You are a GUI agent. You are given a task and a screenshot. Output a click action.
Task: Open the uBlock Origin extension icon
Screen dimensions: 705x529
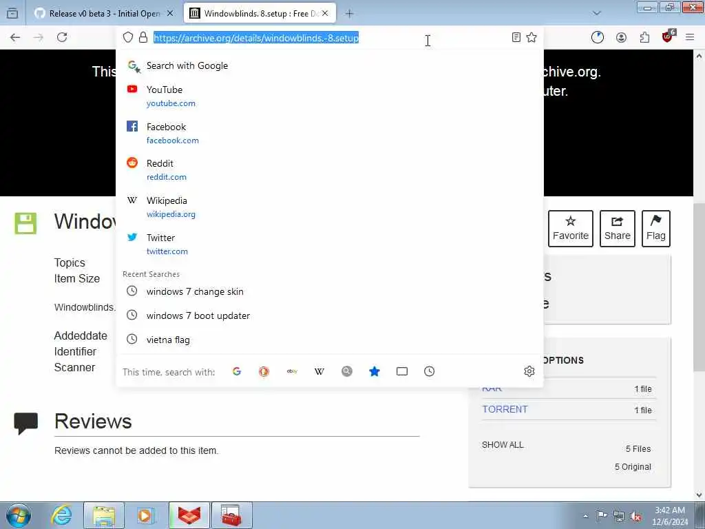[668, 37]
